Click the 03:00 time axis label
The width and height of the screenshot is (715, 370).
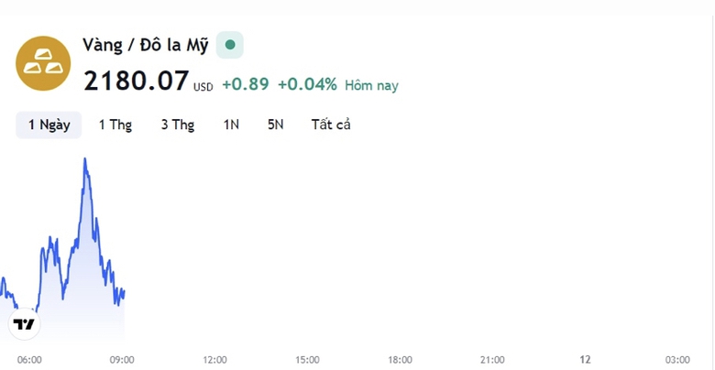point(677,360)
